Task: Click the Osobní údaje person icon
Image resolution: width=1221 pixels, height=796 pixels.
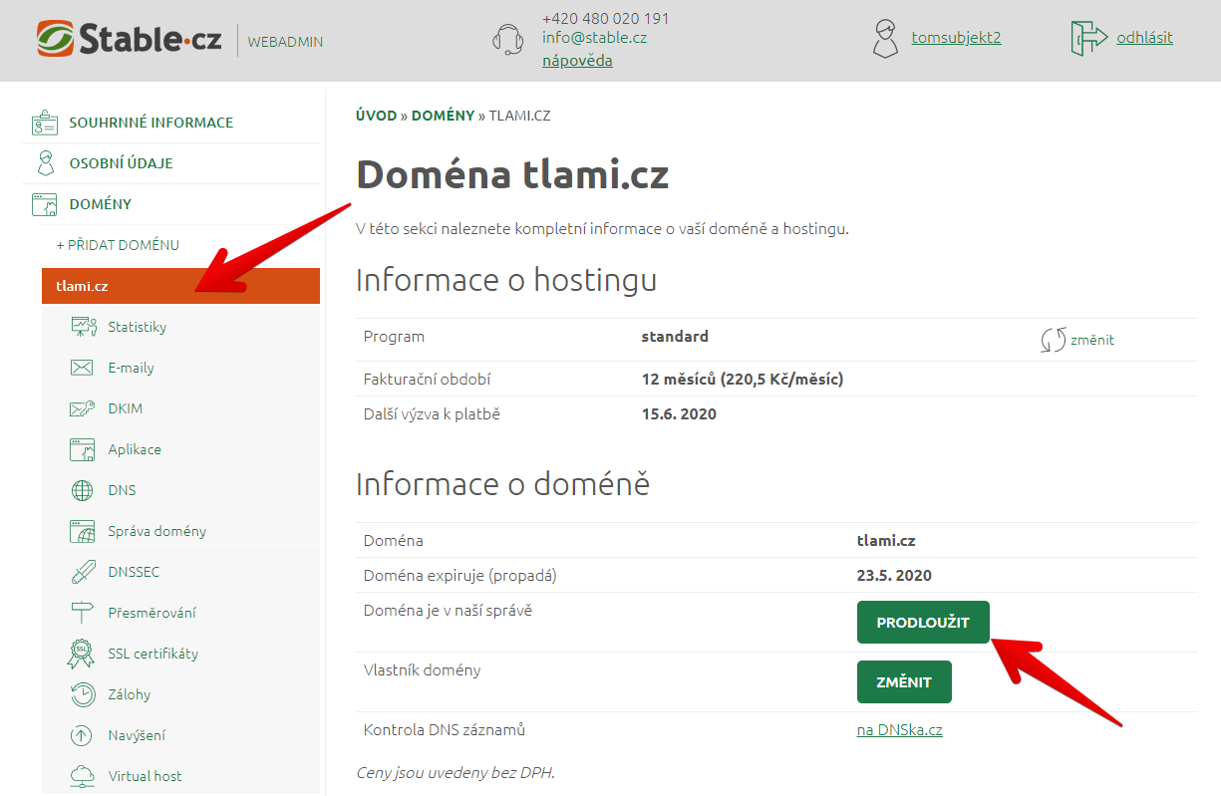Action: click(x=45, y=163)
